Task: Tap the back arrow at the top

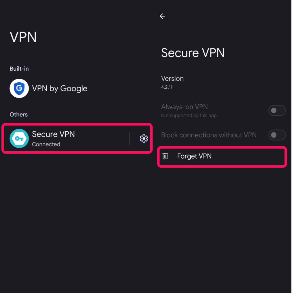Action: pos(163,16)
